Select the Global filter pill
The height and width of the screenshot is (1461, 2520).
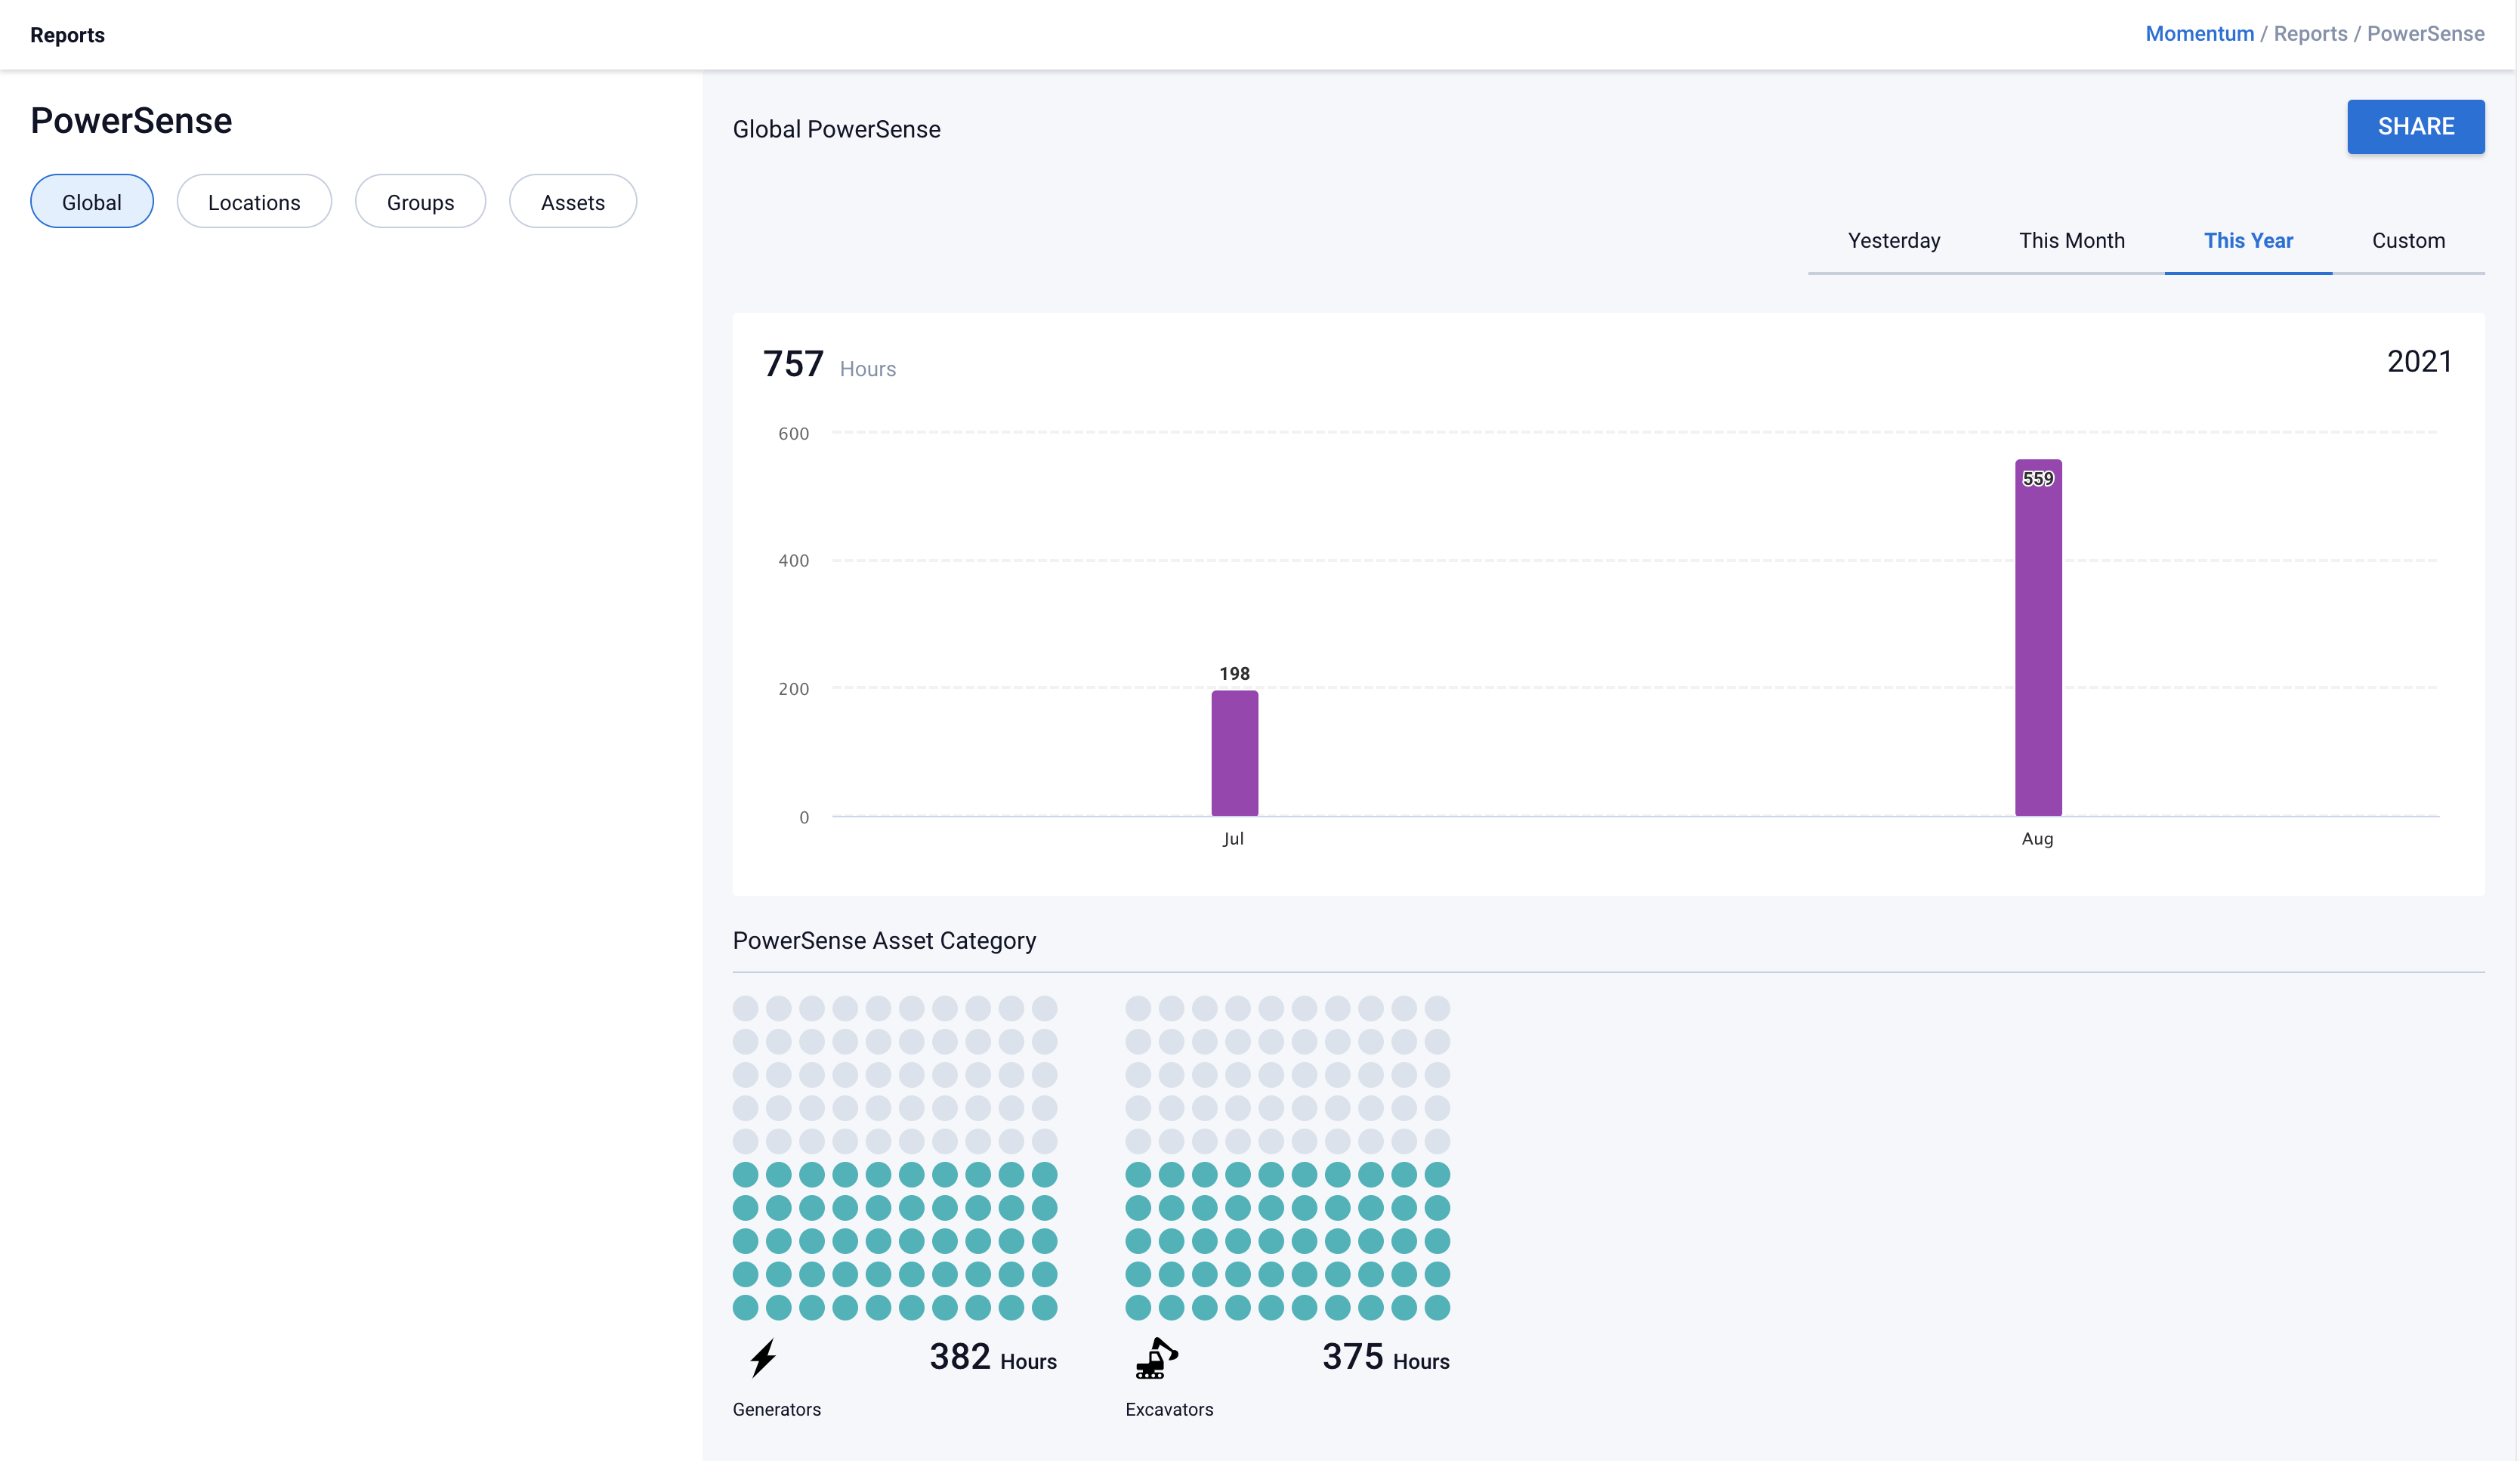point(92,202)
